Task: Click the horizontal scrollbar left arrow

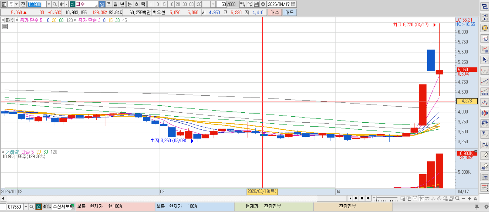Action: (x=3, y=199)
